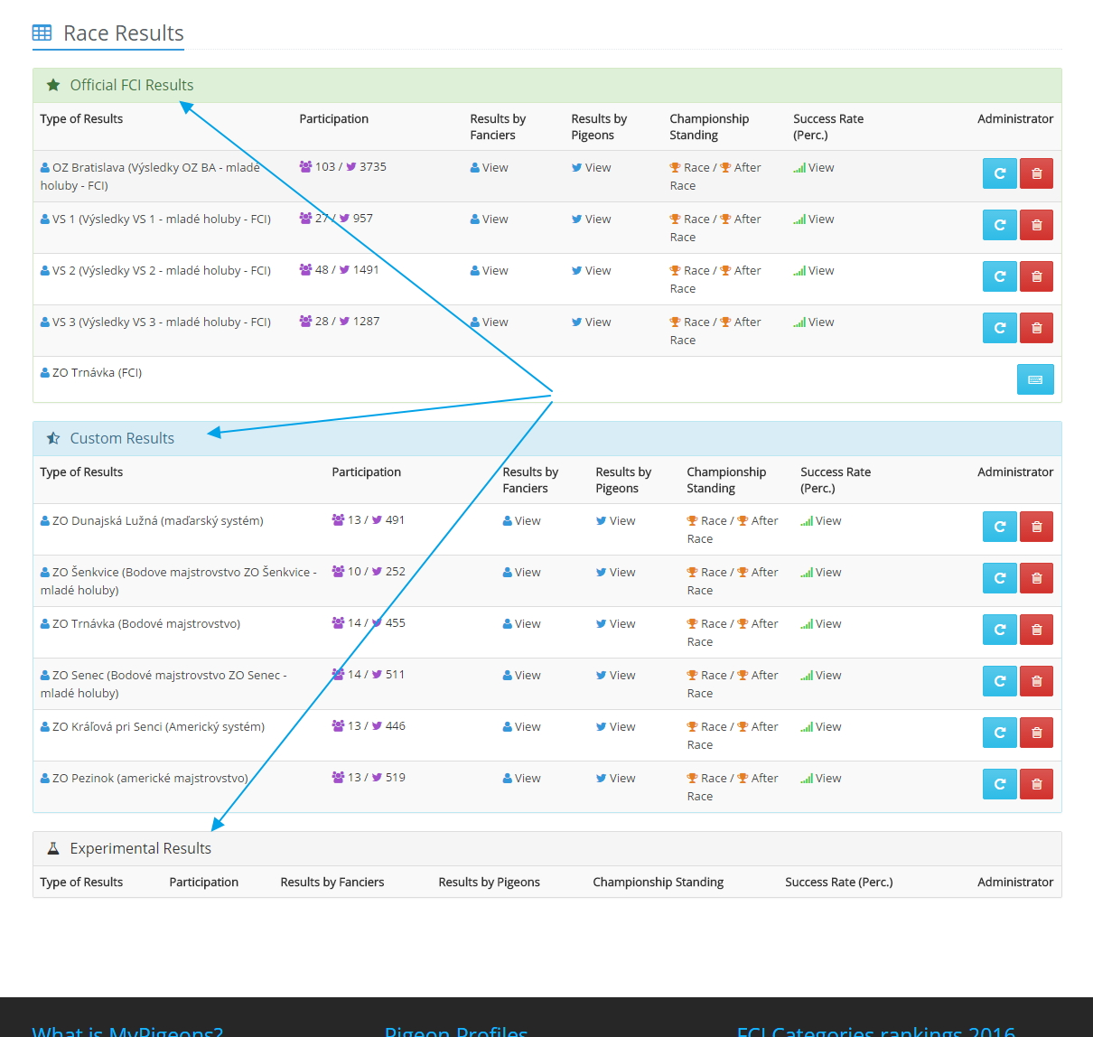Image resolution: width=1093 pixels, height=1037 pixels.
Task: Click the blue keyboard icon for ZO Trnávka (FCI)
Action: tap(1035, 379)
